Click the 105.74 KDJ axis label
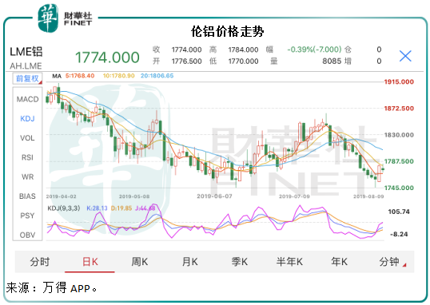The height and width of the screenshot is (305, 430). coord(399,212)
